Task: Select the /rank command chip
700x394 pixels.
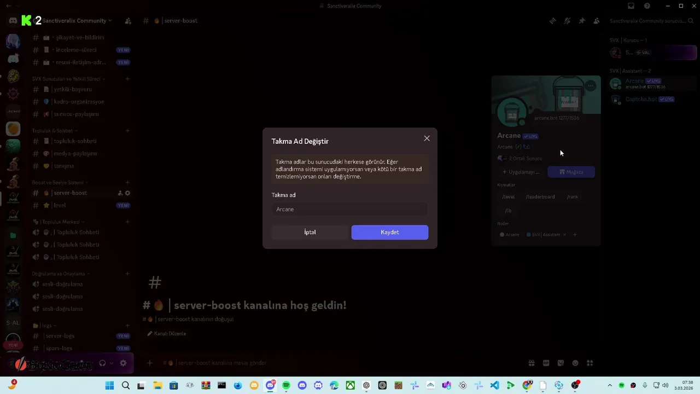Action: pyautogui.click(x=573, y=197)
